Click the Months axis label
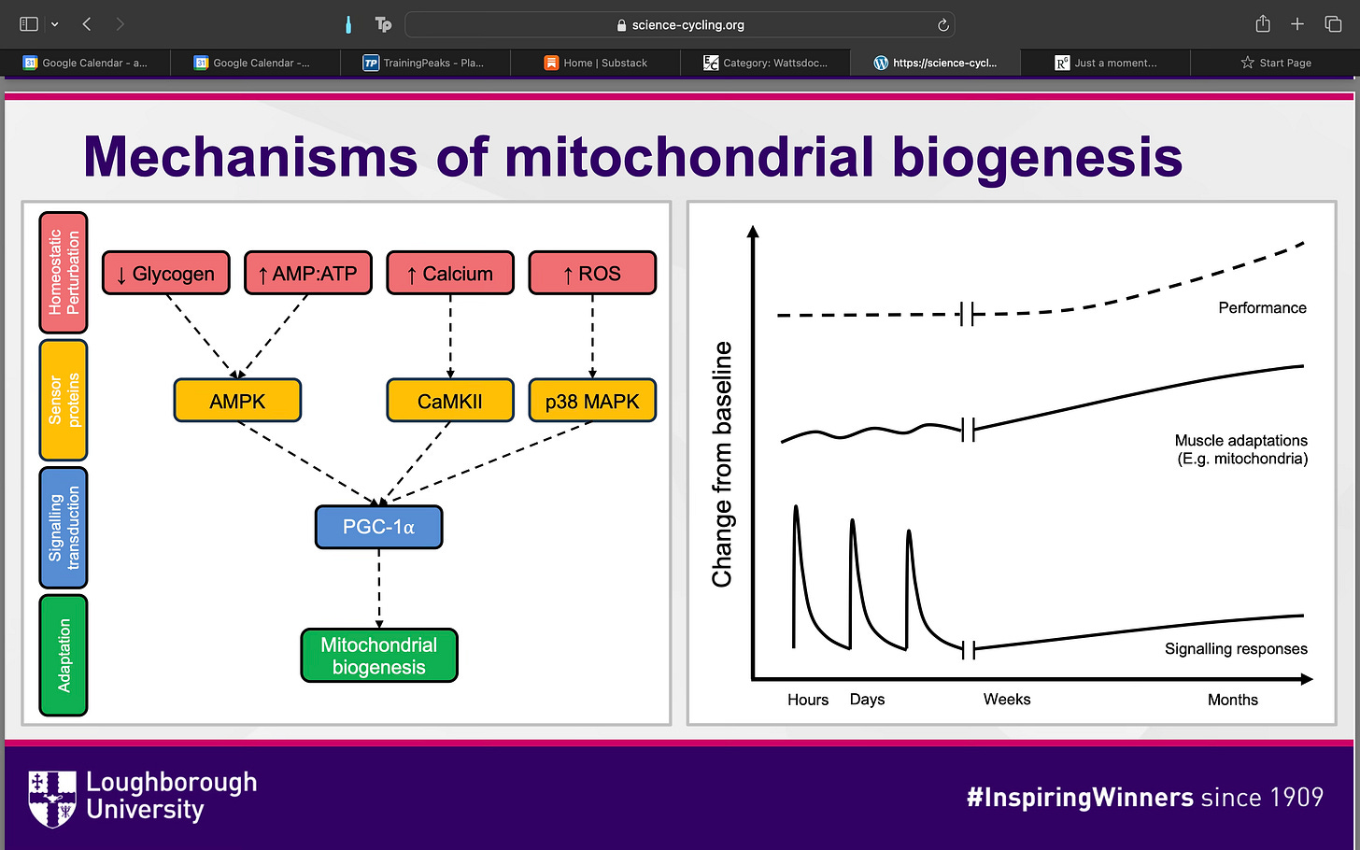 click(1233, 700)
